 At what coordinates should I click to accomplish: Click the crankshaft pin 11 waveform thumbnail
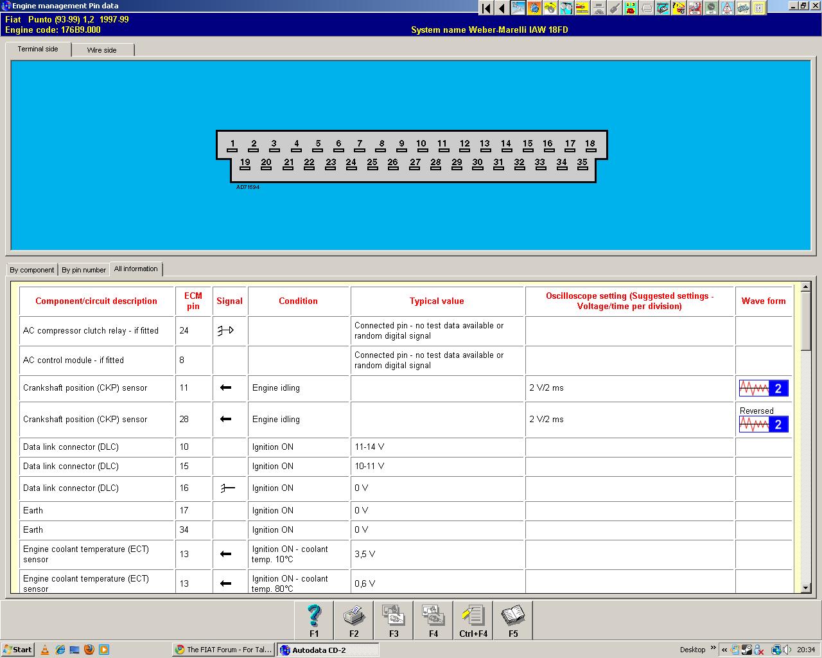click(764, 388)
